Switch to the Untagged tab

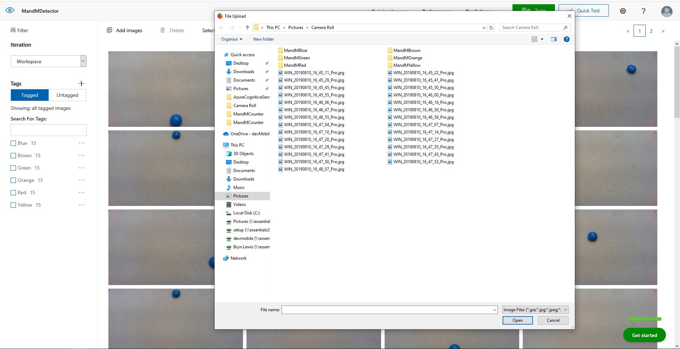click(67, 95)
